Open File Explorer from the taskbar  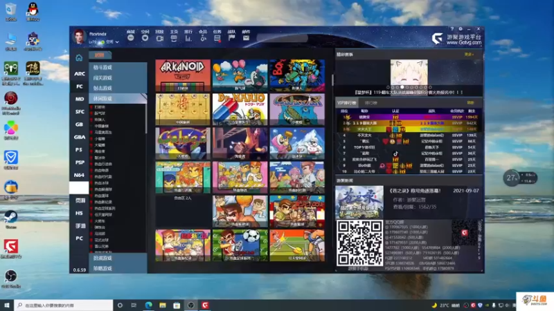163,305
